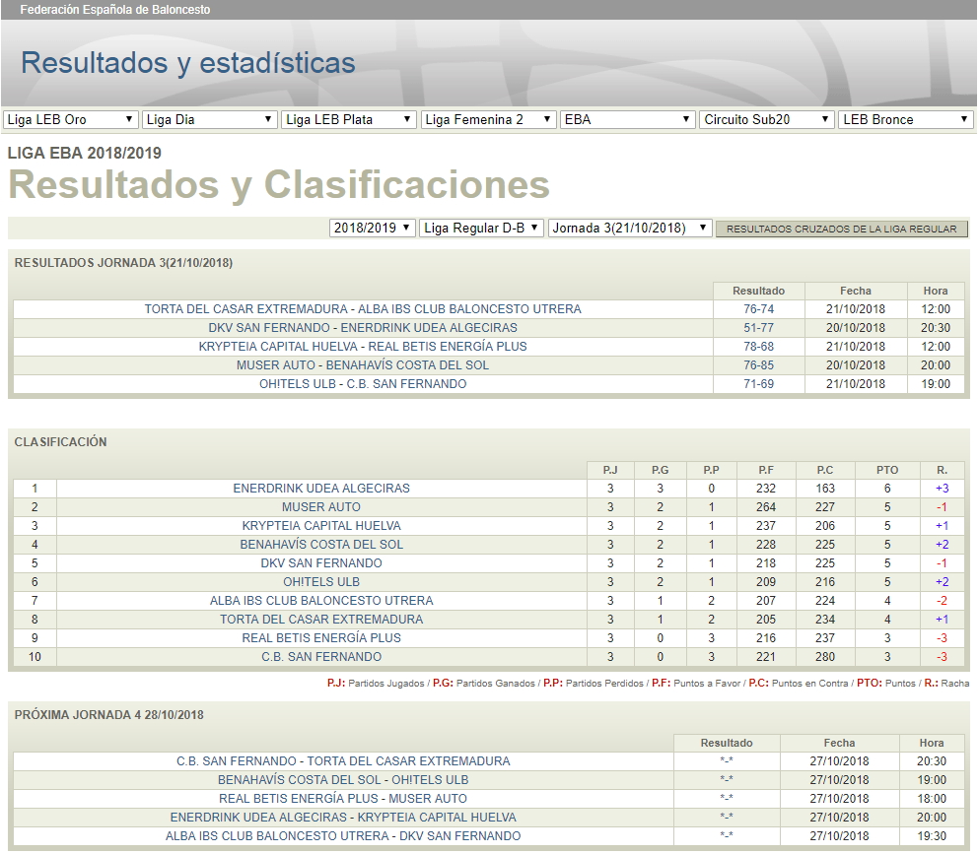Open the Liga LEB Oro dropdown
Image resolution: width=979 pixels, height=854 pixels.
(x=70, y=119)
